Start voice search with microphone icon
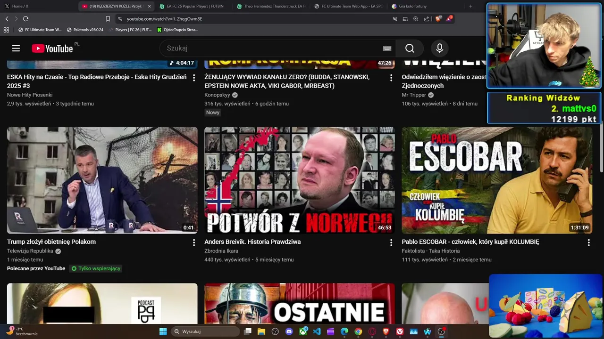 click(x=440, y=48)
